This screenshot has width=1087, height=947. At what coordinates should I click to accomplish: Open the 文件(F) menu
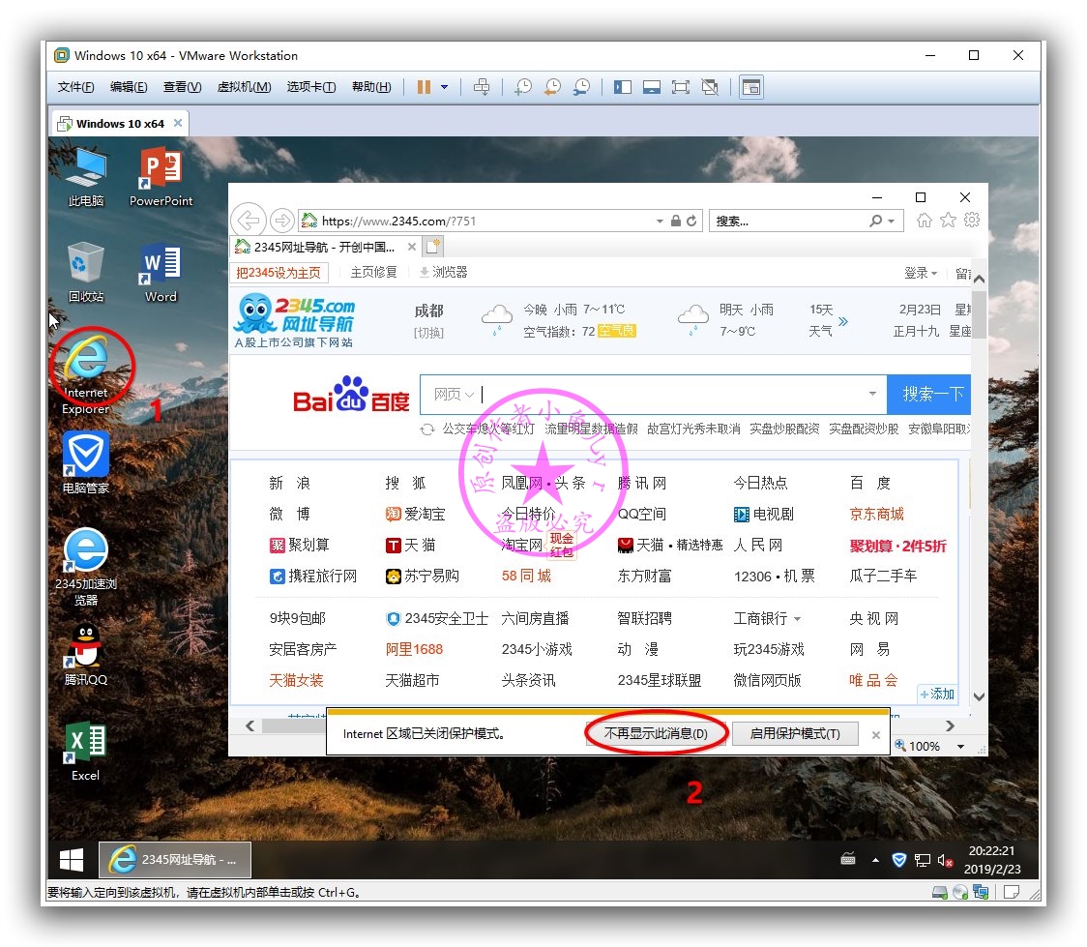coord(75,87)
